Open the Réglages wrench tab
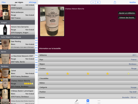Image resolution: width=138 pixels, height=104 pixels. pos(77,101)
